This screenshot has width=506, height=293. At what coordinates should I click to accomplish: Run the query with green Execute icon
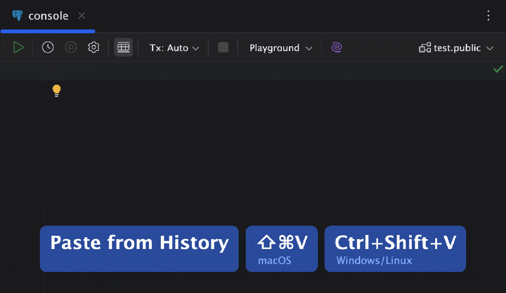(18, 48)
